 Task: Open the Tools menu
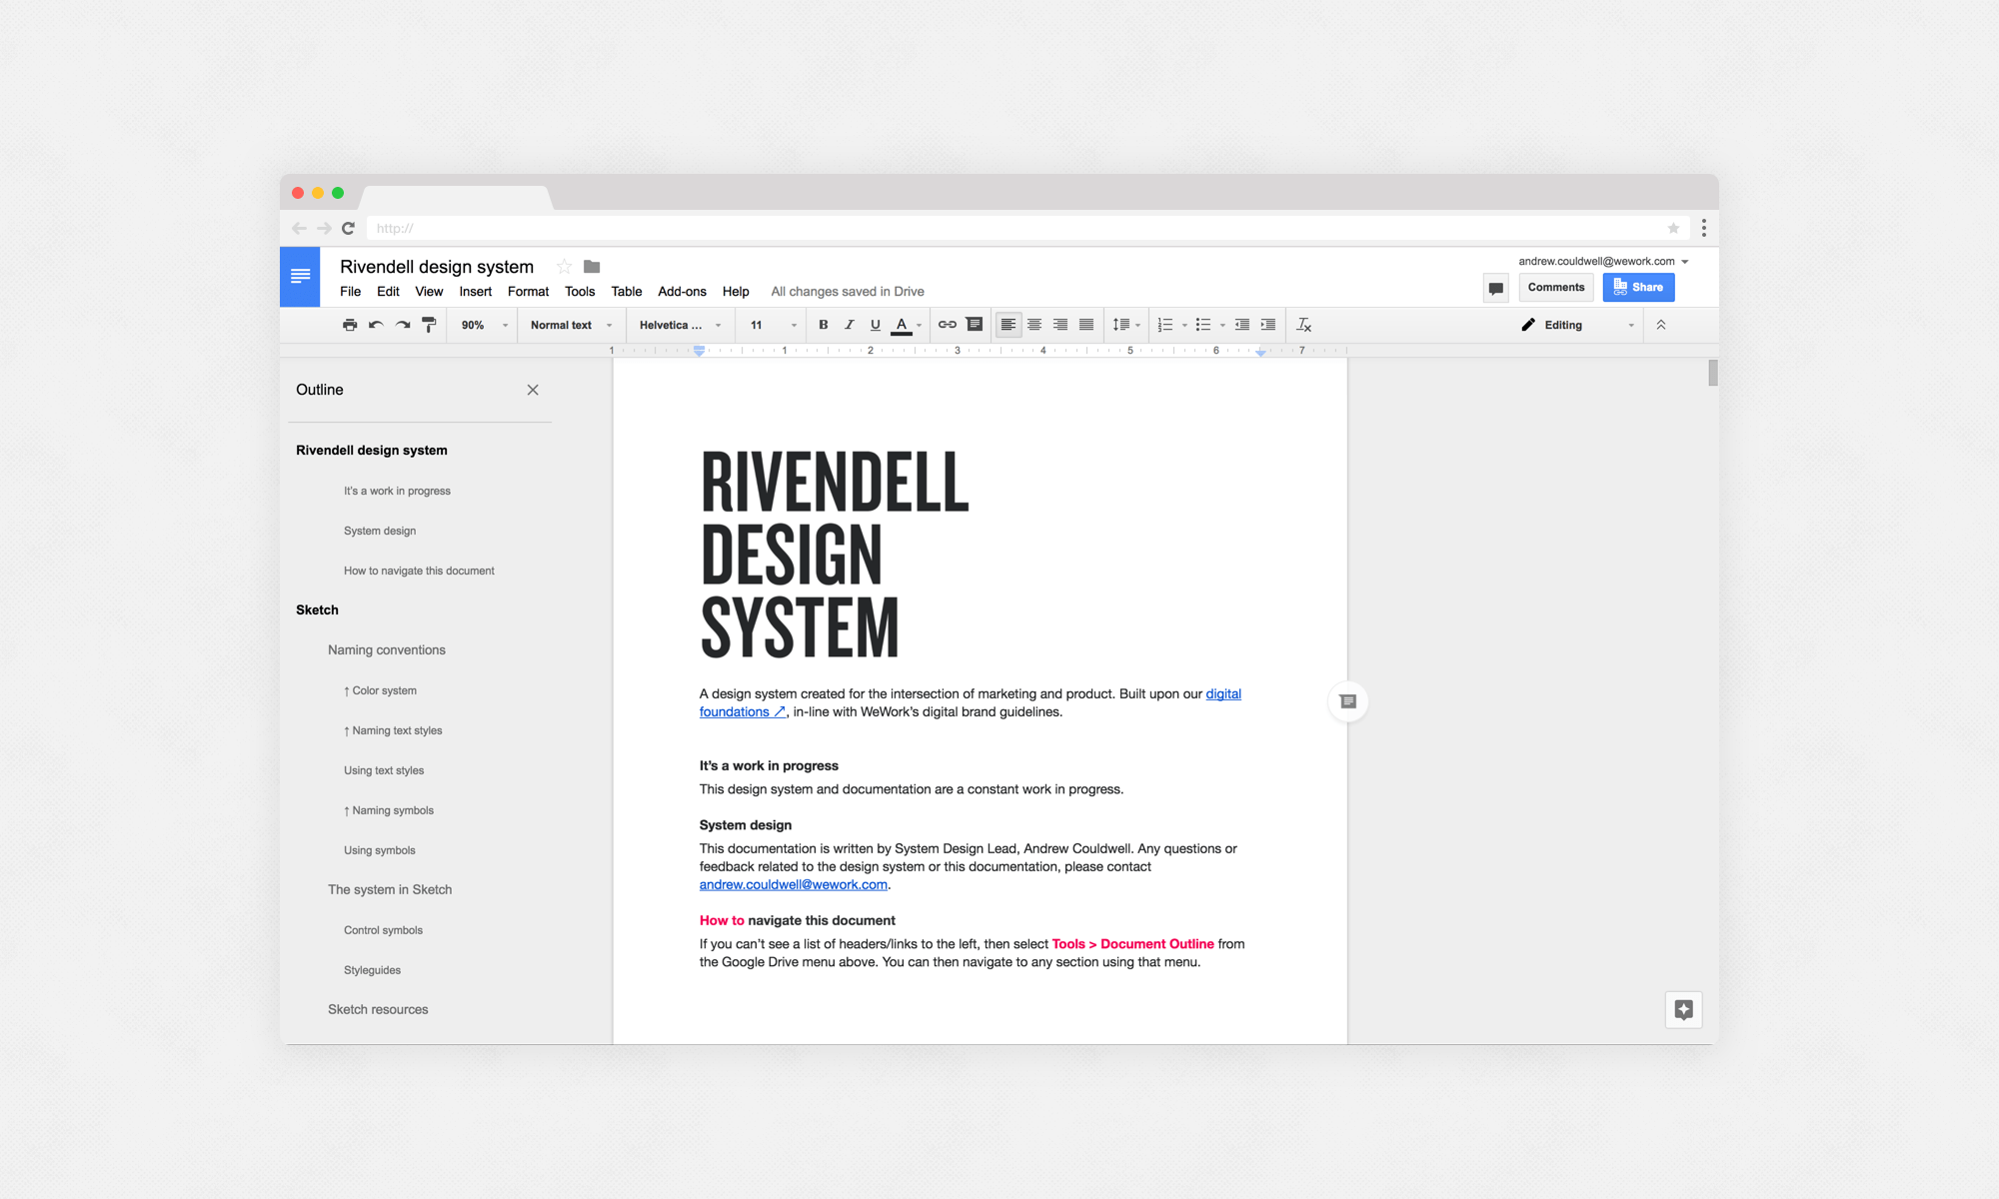tap(580, 291)
